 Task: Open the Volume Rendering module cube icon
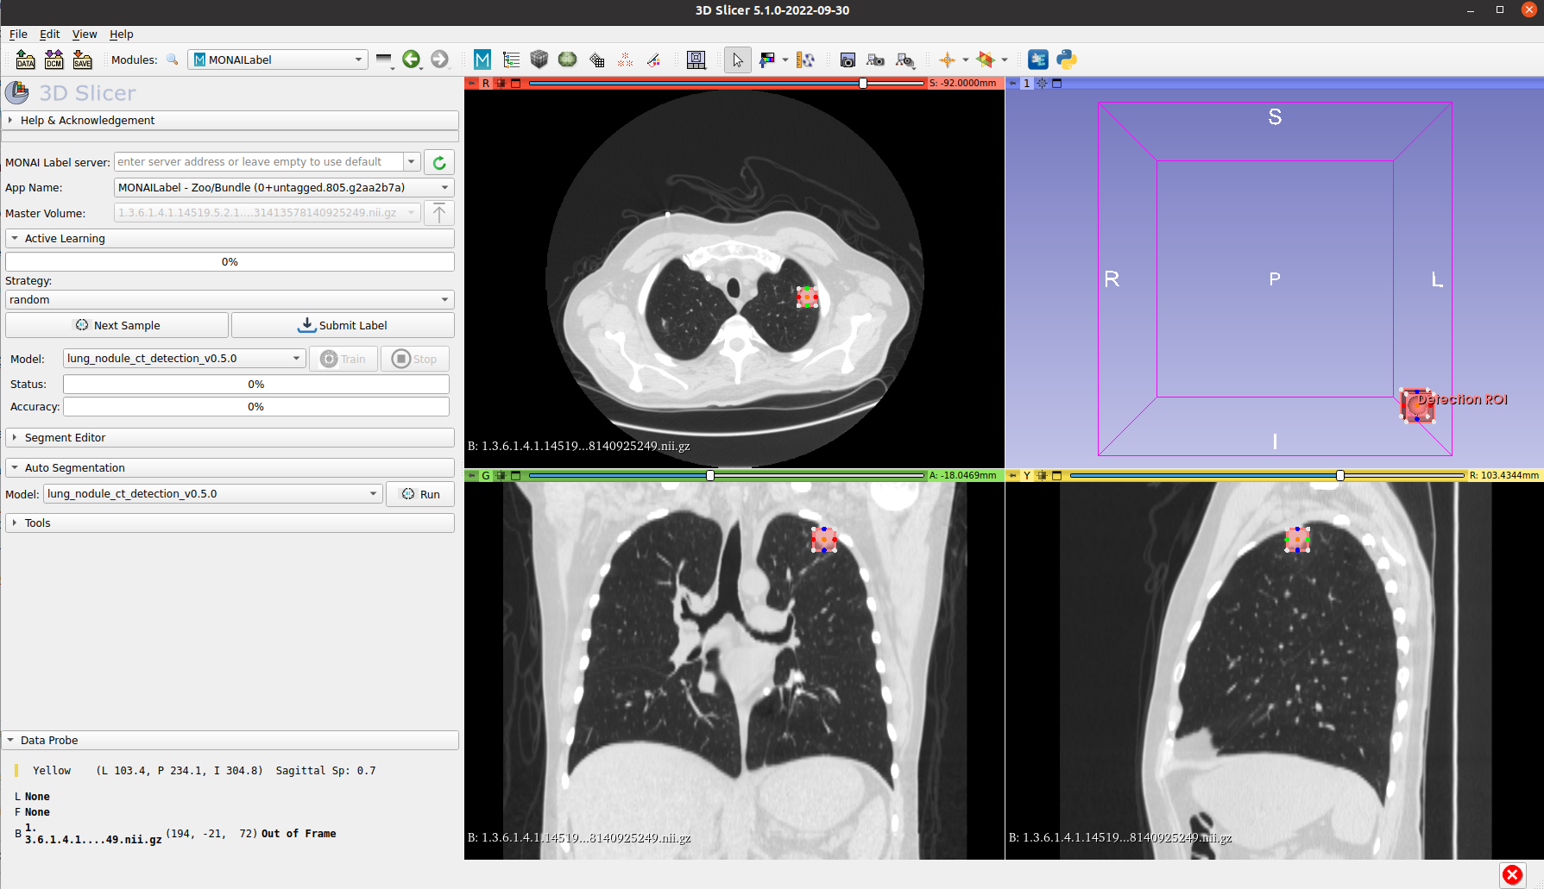coord(539,59)
